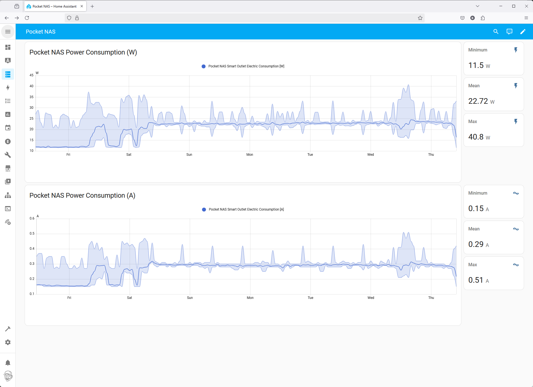Toggle the Electric Consumption [W] legend dot
Image resolution: width=533 pixels, height=387 pixels.
[x=204, y=66]
